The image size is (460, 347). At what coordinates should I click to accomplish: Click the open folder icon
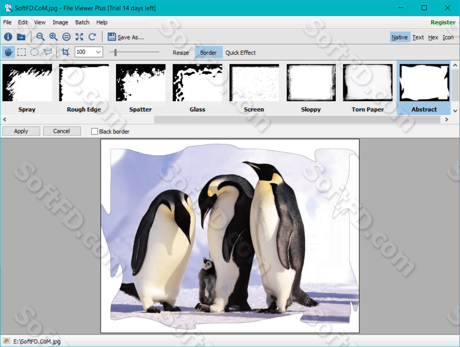pyautogui.click(x=21, y=37)
